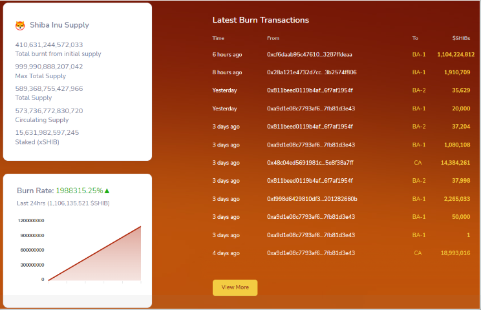Select burn amount 37,998
Viewport: 481px width, 310px height.
[461, 181]
